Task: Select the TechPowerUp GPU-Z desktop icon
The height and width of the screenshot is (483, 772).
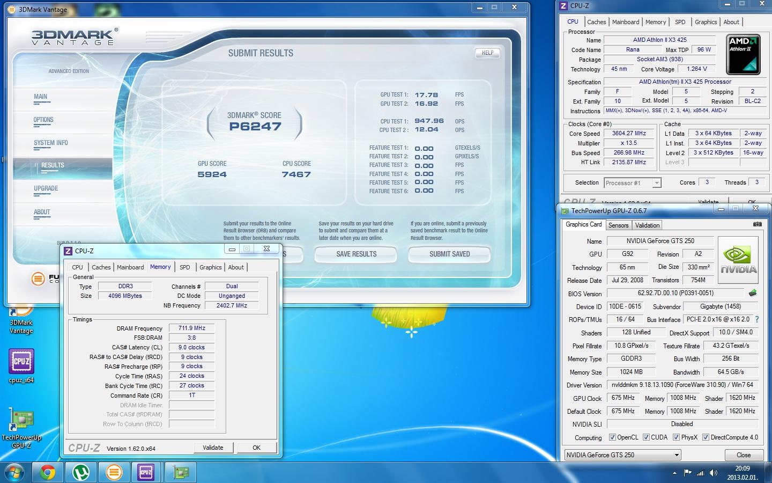Action: click(x=21, y=428)
